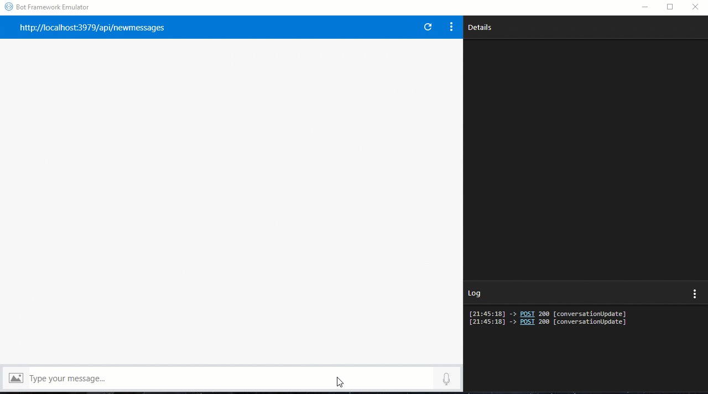
Task: Select the localhost bot URL in the address bar
Action: tap(92, 27)
